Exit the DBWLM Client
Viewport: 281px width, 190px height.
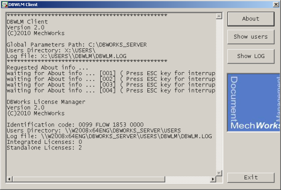tap(251, 178)
